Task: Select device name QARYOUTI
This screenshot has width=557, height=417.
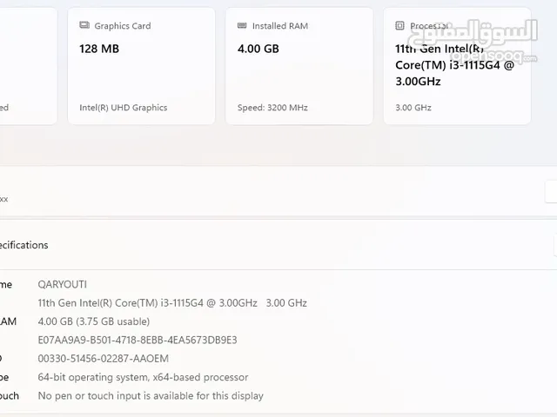Action: pyautogui.click(x=62, y=284)
